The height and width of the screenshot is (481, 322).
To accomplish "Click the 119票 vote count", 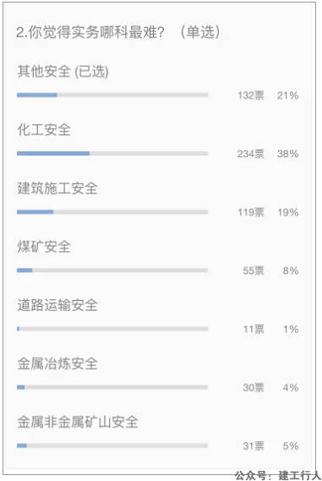I will coord(251,212).
